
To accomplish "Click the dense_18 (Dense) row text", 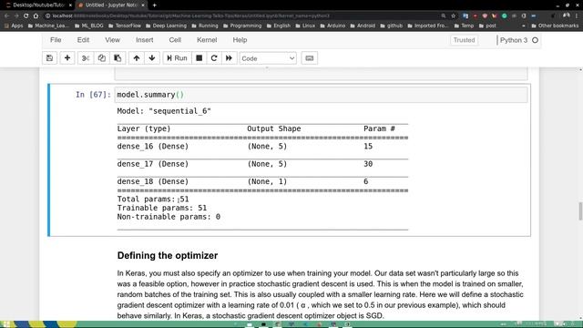I will click(153, 181).
